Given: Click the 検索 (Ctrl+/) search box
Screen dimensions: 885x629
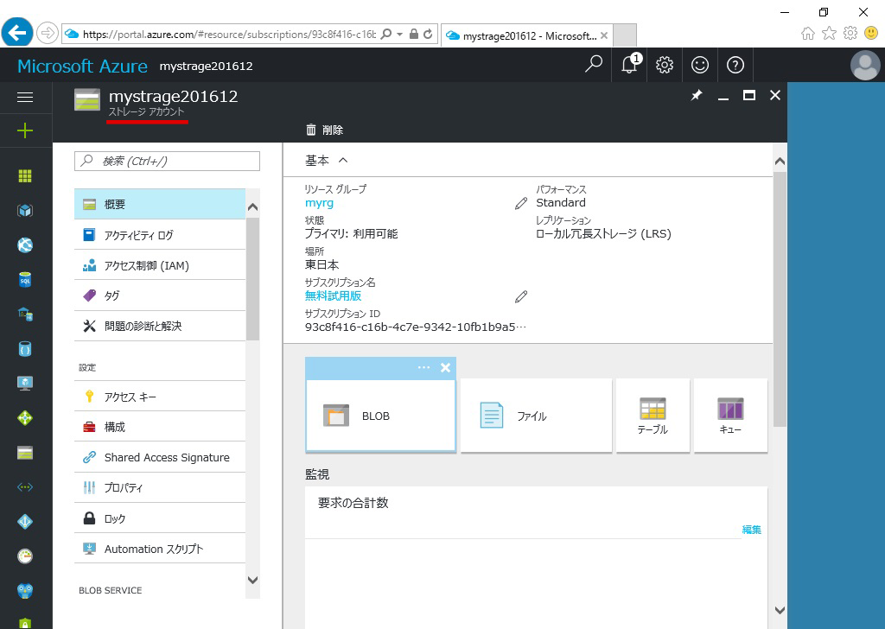Looking at the screenshot, I should 167,162.
